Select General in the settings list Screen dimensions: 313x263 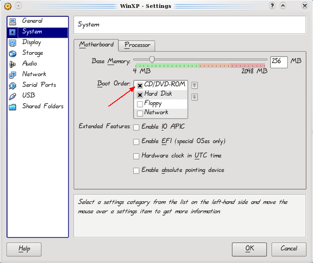(38, 21)
